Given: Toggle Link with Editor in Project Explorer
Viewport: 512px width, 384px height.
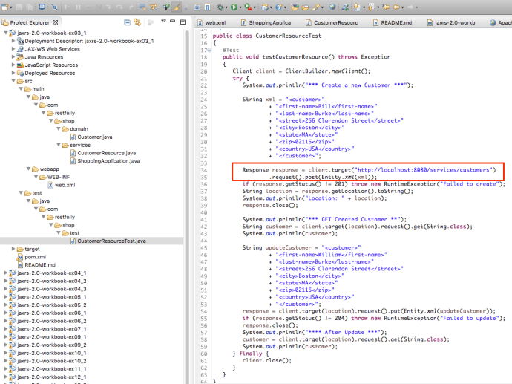Looking at the screenshot, I should (x=137, y=23).
